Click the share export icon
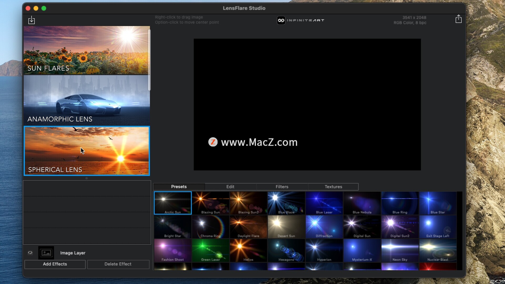Viewport: 505px width, 284px height. pos(458,19)
